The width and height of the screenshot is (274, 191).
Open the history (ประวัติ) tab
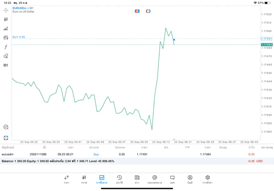119,179
